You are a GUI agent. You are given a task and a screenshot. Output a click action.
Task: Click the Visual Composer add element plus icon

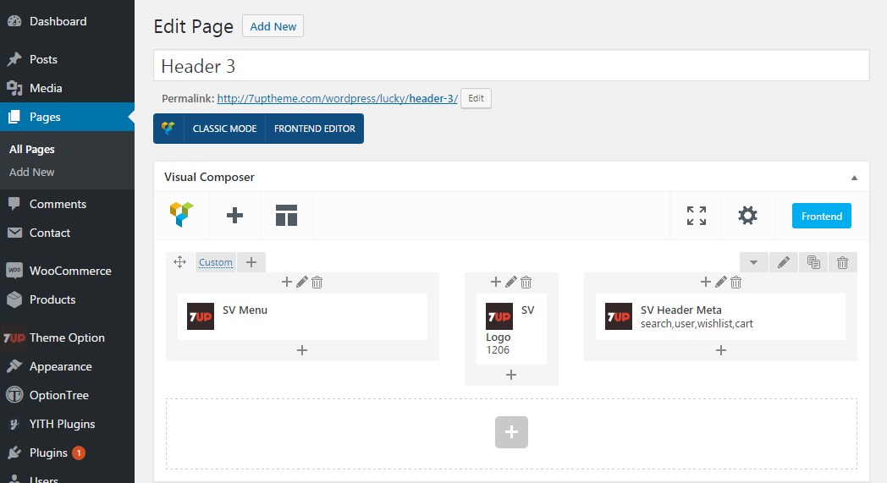pos(234,216)
